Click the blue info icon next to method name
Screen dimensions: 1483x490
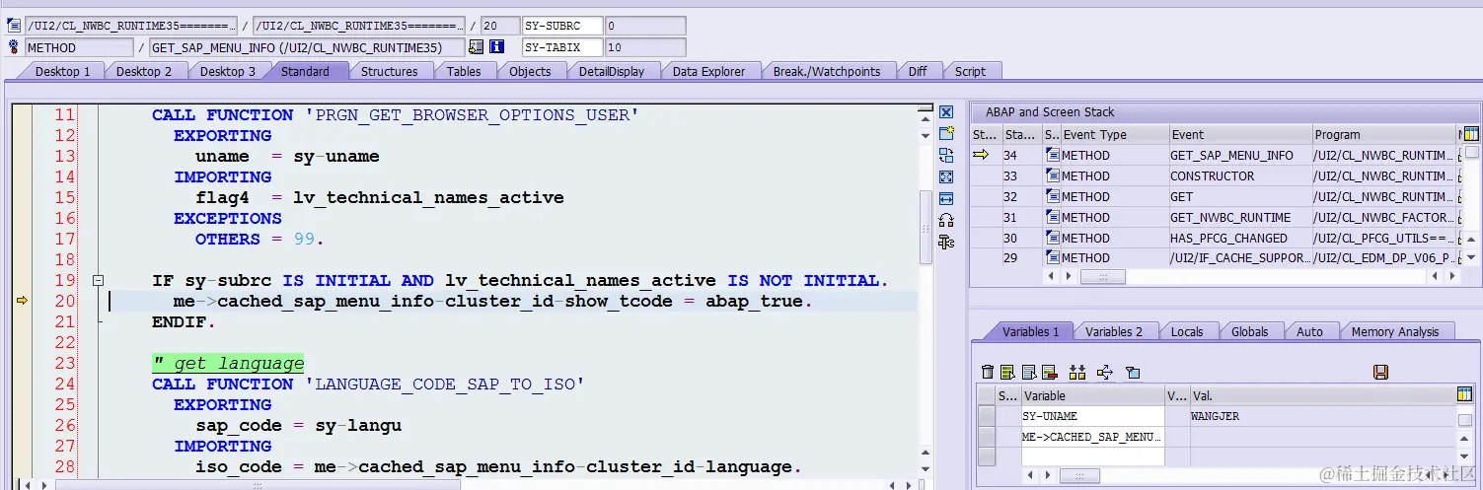(496, 46)
